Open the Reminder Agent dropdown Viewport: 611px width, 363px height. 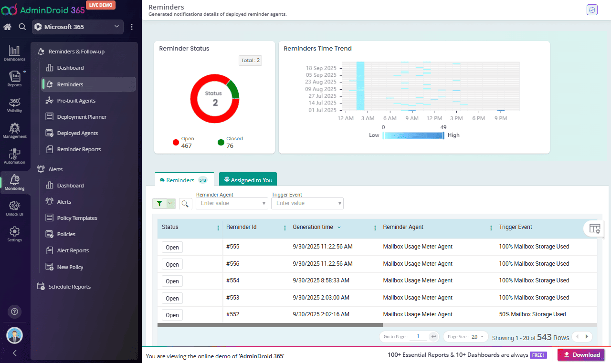coord(232,203)
